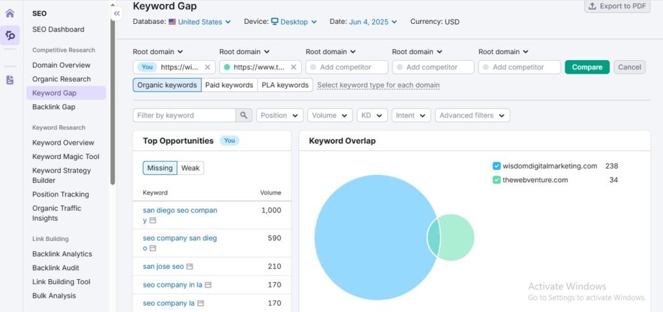Image resolution: width=663 pixels, height=312 pixels.
Task: Collapse the sidebar with double-chevron icon
Action: [117, 14]
